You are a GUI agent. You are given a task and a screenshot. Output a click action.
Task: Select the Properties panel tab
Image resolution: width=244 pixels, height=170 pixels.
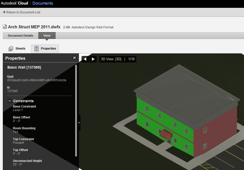pyautogui.click(x=45, y=49)
